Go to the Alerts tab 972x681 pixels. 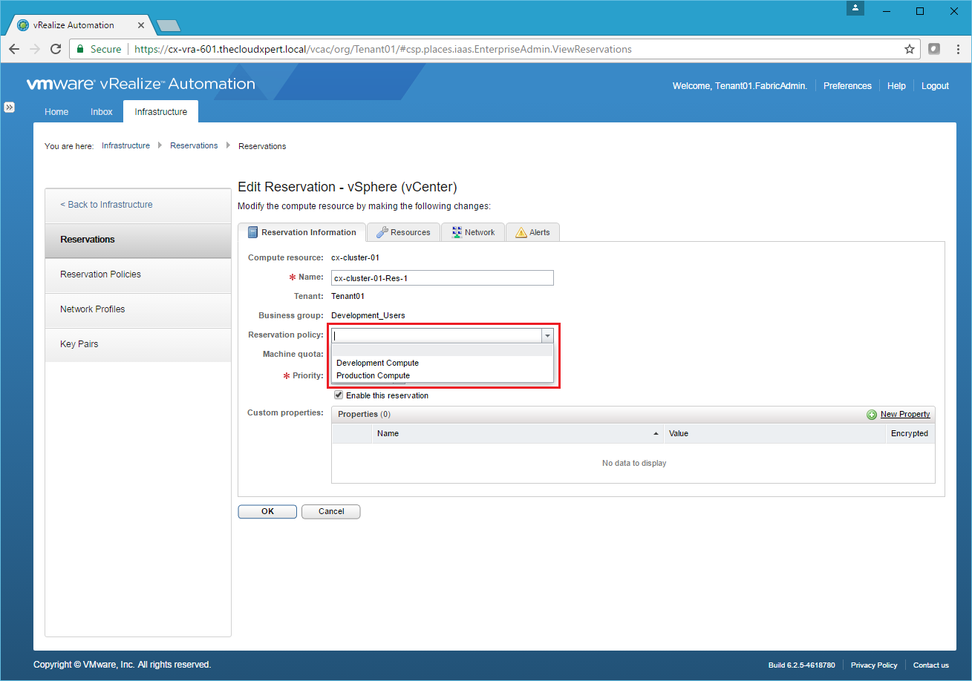(532, 232)
